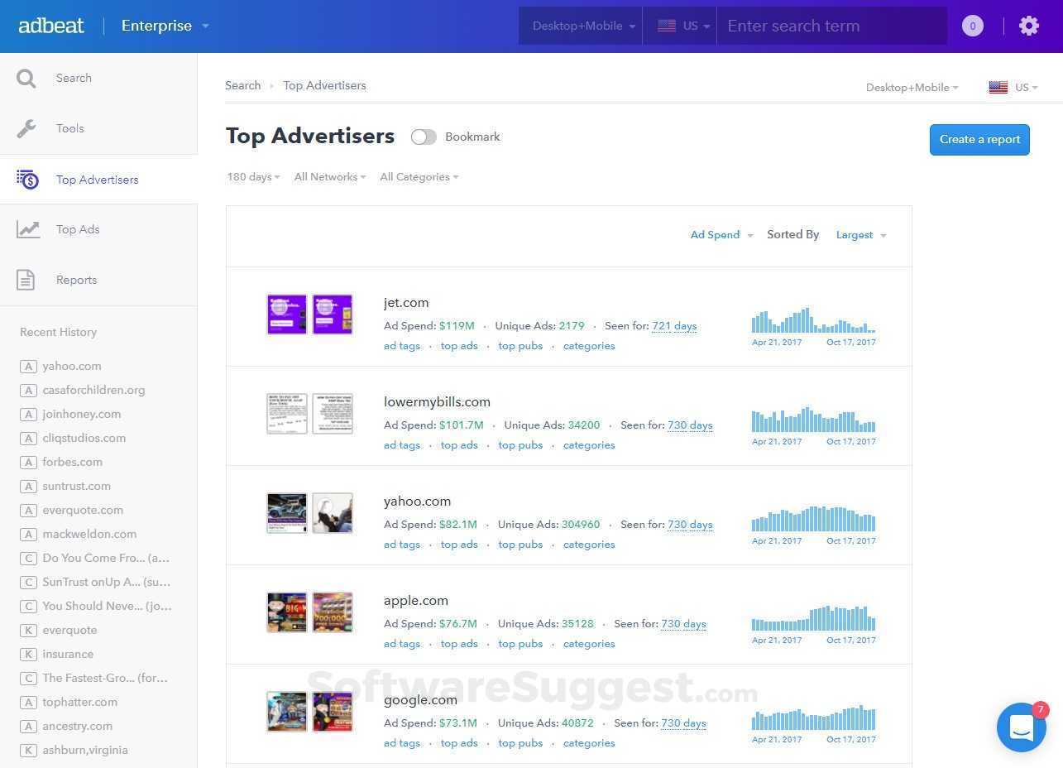Open the Sorted By Largest dropdown
This screenshot has height=768, width=1063.
(x=860, y=234)
